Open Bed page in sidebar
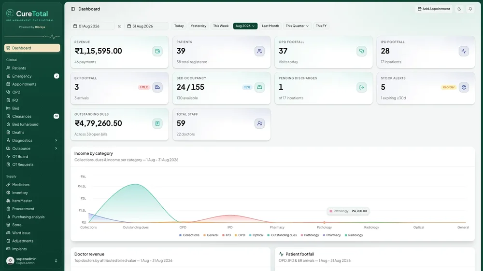Screen dimensions: 483x271 tap(32, 108)
